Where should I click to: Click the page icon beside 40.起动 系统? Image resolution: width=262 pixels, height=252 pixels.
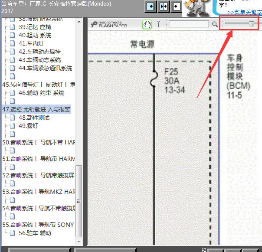point(13,35)
